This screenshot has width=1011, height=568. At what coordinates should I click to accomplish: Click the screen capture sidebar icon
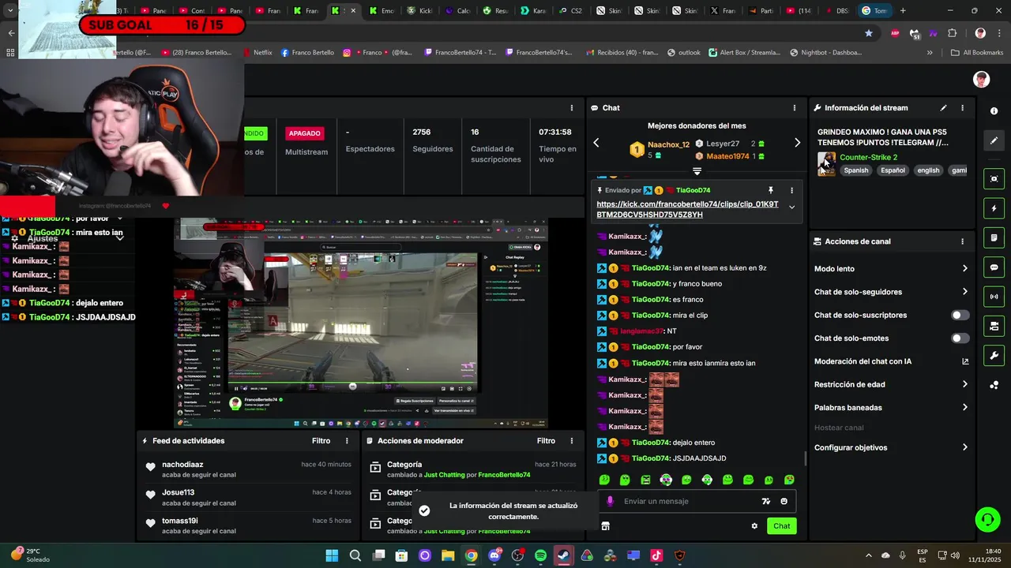coord(994,179)
